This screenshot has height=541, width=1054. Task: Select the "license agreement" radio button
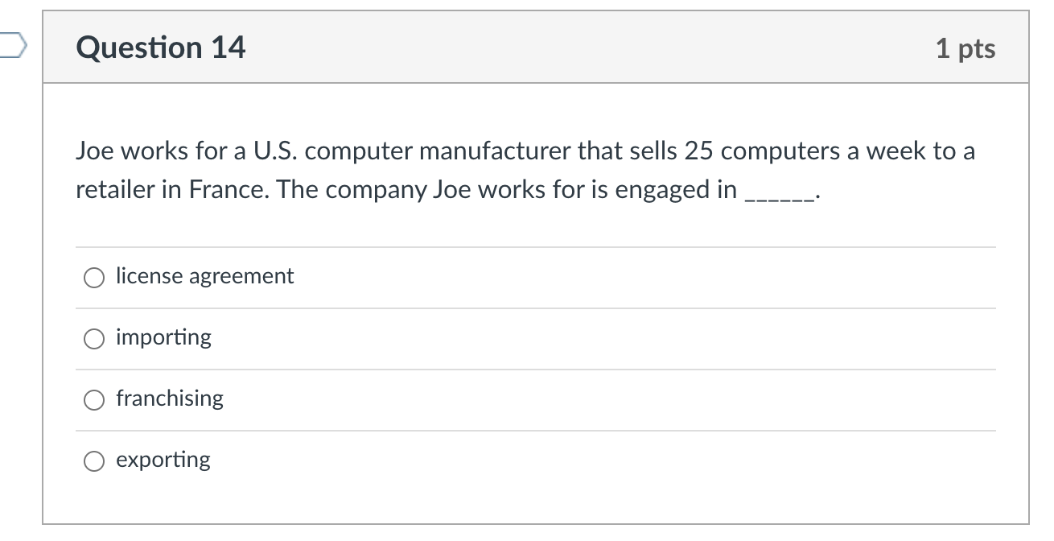tap(94, 278)
